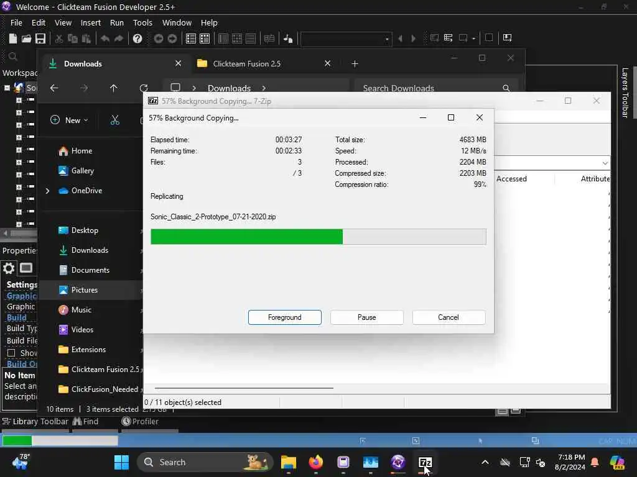Expand the first frame under the Workspace root
637x477 pixels.
(19, 100)
